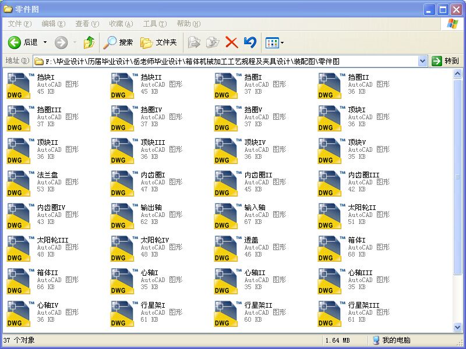Image resolution: width=466 pixels, height=349 pixels.
Task: Expand the address bar dropdown arrow
Action: [x=422, y=62]
